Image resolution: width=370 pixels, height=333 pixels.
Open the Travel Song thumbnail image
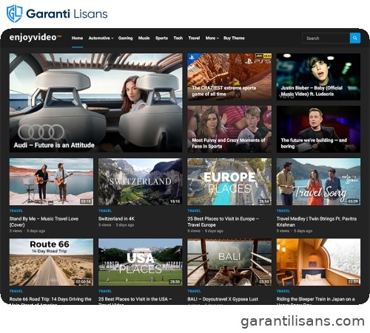click(x=318, y=182)
